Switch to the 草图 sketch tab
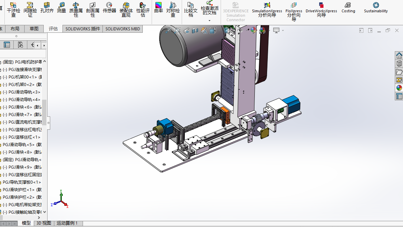 pyautogui.click(x=34, y=29)
